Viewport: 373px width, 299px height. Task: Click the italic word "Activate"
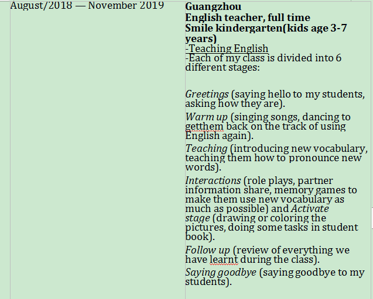point(310,208)
